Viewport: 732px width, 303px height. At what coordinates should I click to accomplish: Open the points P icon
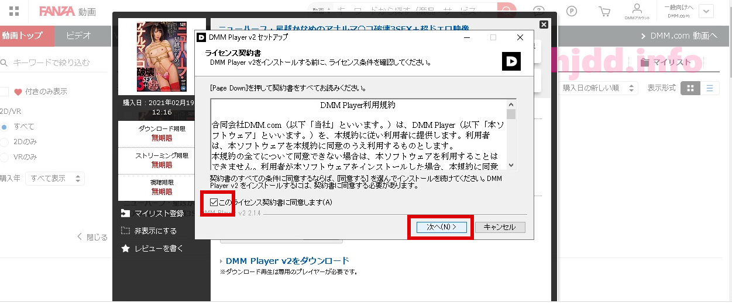point(572,12)
